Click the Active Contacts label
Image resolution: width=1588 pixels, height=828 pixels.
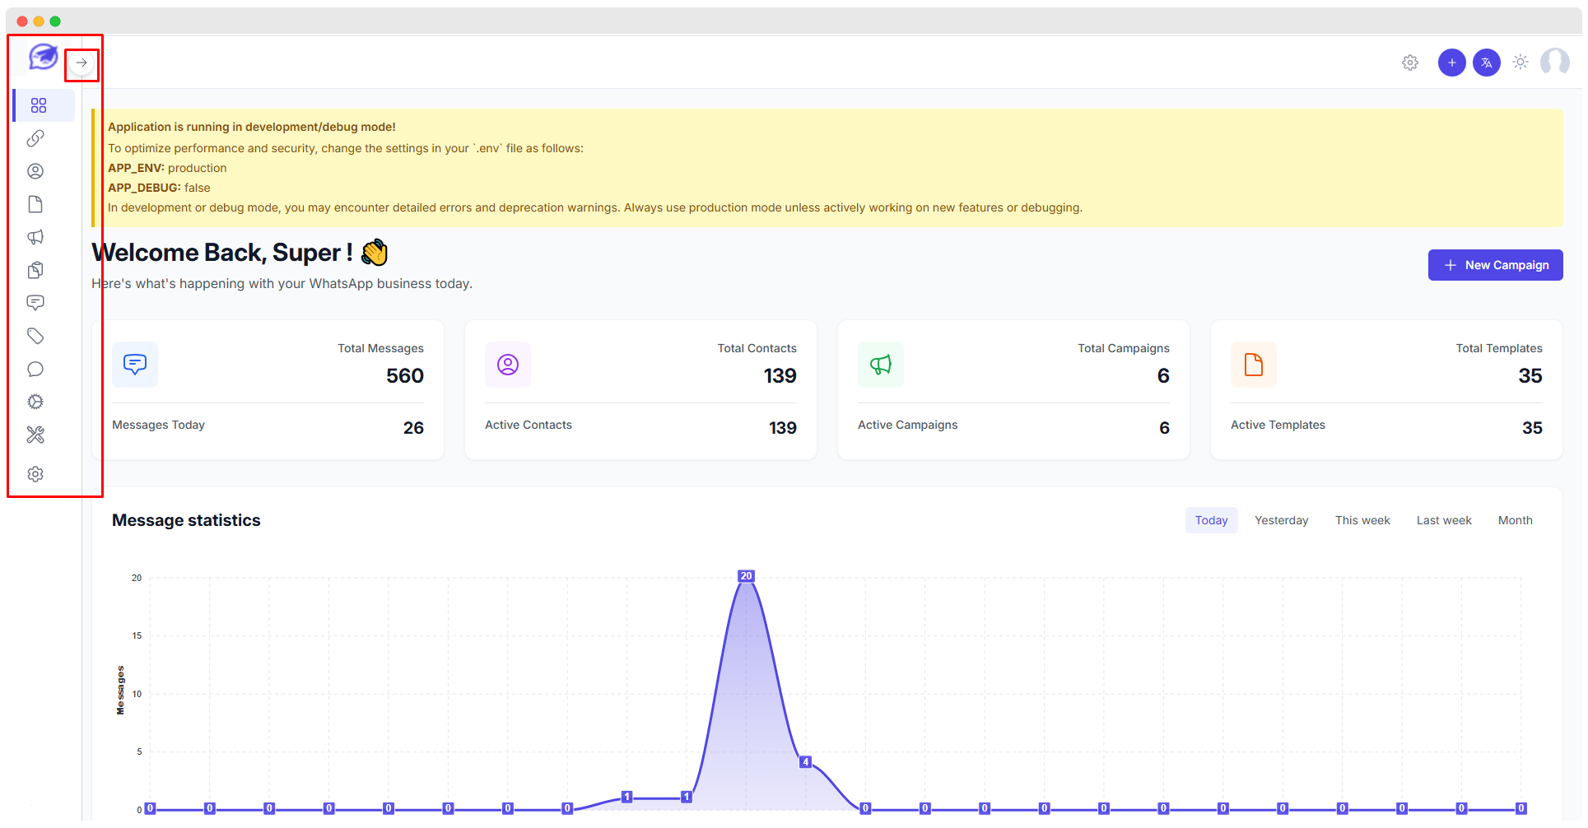tap(529, 425)
